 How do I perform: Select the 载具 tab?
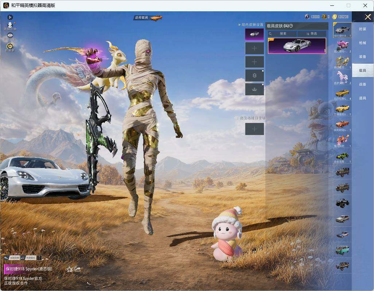point(363,71)
